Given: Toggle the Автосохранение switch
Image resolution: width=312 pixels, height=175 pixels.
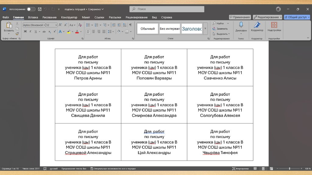Looking at the screenshot, I should click(x=31, y=9).
